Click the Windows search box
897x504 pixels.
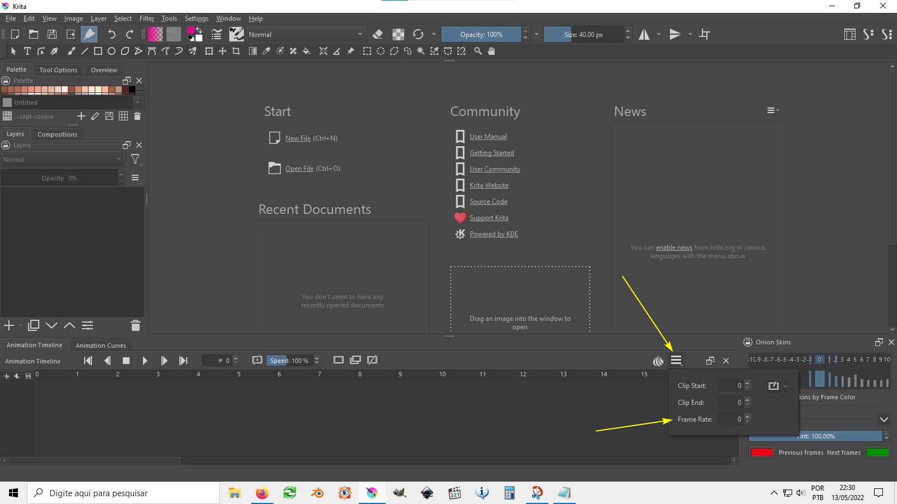tap(123, 493)
